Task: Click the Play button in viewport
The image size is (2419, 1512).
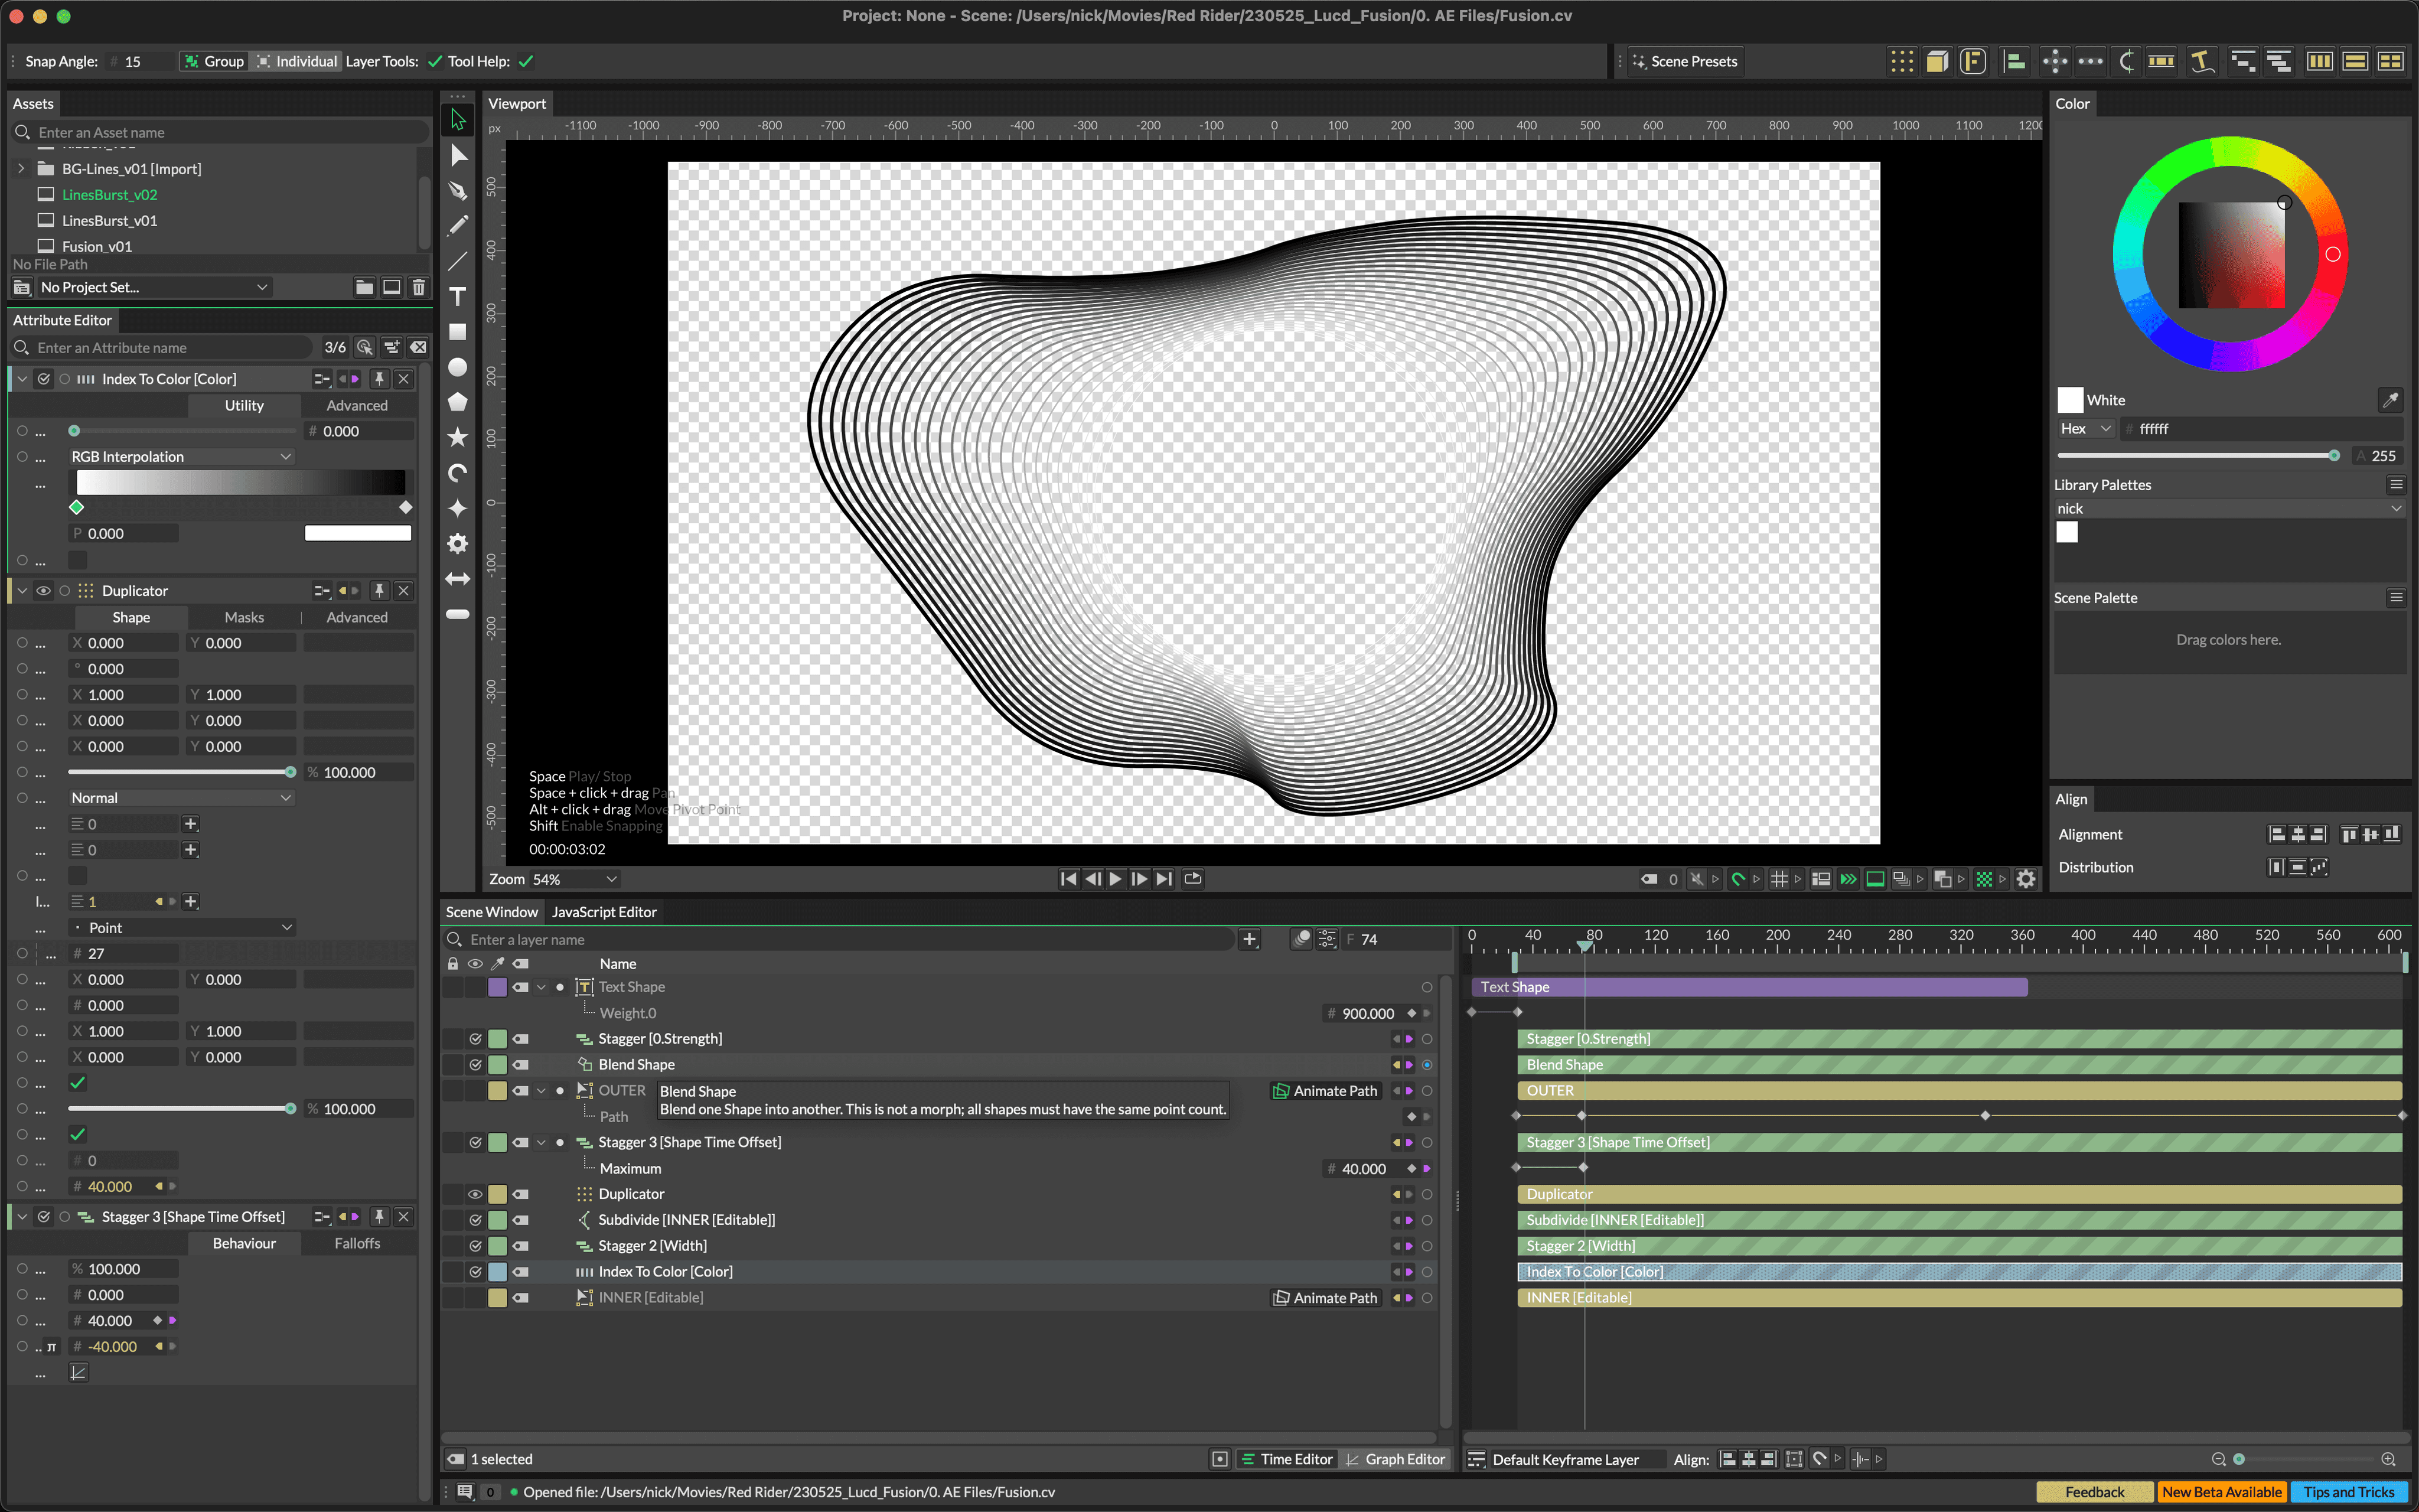Action: point(1116,879)
